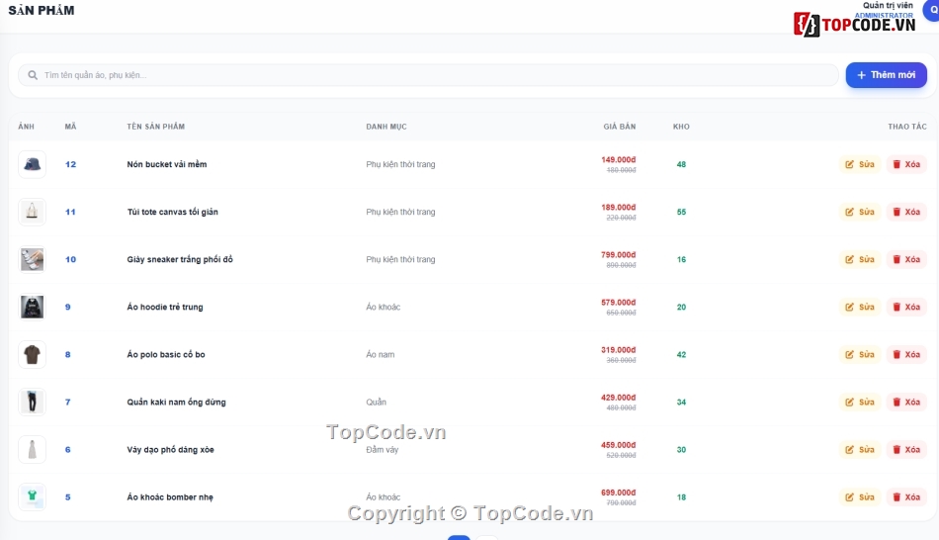Click the GIÁ BÁN column header

coord(620,127)
